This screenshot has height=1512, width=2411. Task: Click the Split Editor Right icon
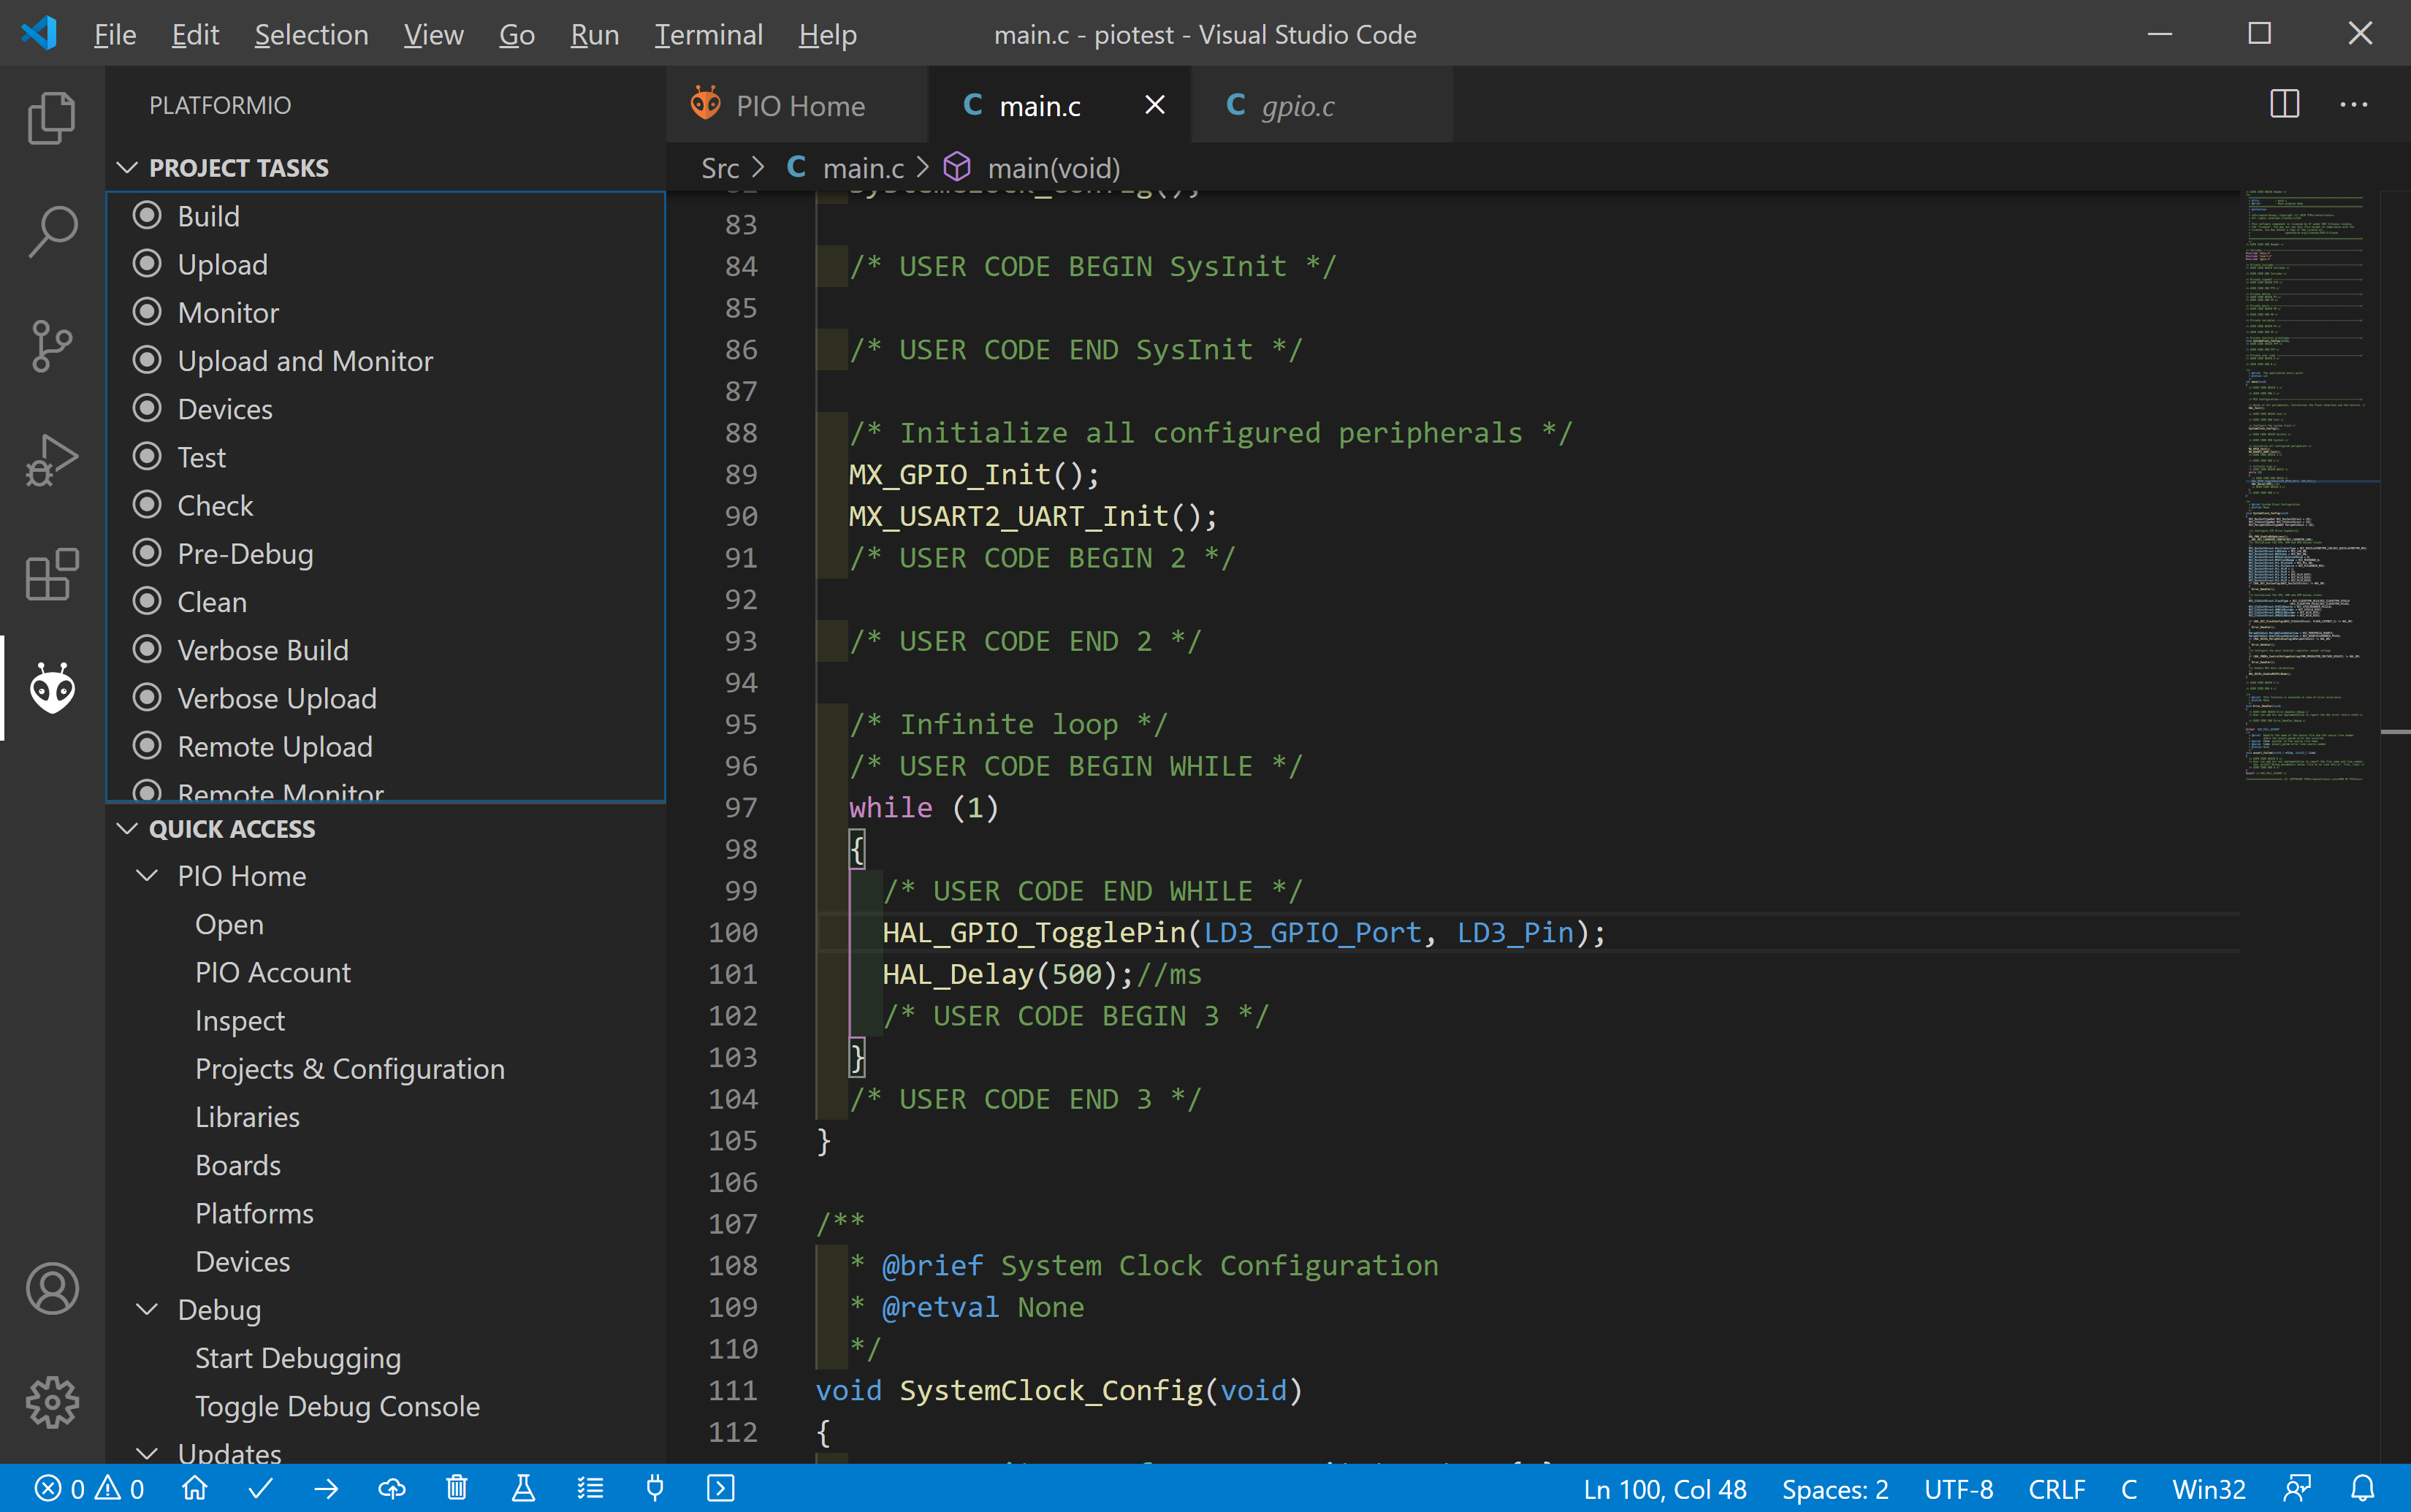(2284, 104)
